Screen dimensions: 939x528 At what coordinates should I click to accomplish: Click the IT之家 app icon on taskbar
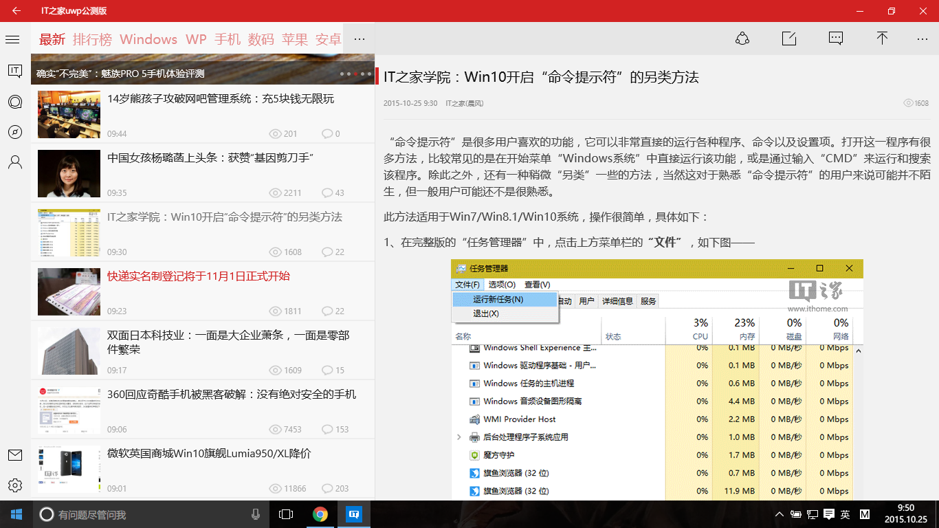[354, 514]
